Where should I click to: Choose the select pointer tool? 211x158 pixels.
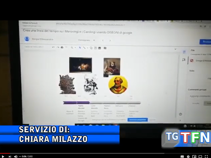click(80, 48)
